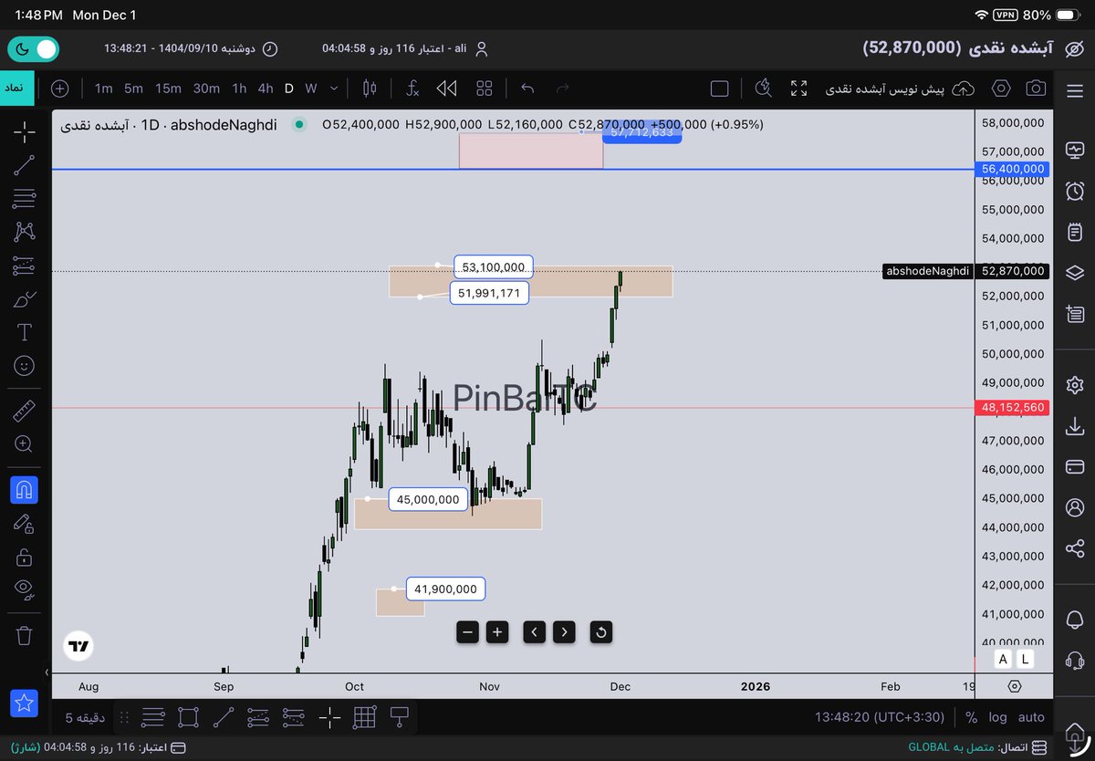
Task: Click the download icon in right sidebar
Action: [x=1074, y=426]
